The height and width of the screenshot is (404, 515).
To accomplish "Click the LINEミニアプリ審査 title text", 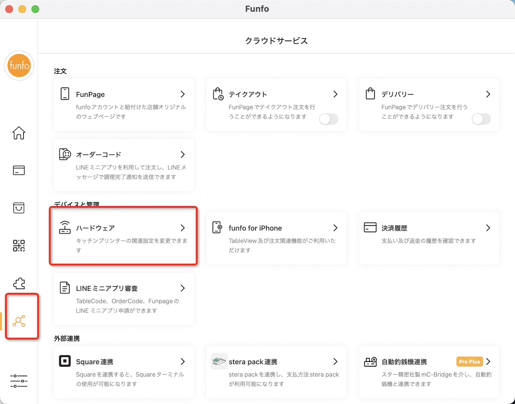I will tap(107, 288).
